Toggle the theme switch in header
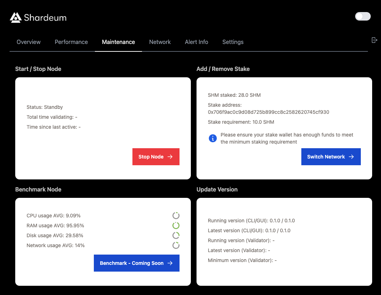Screen dimensions: 381x295 (x=363, y=17)
